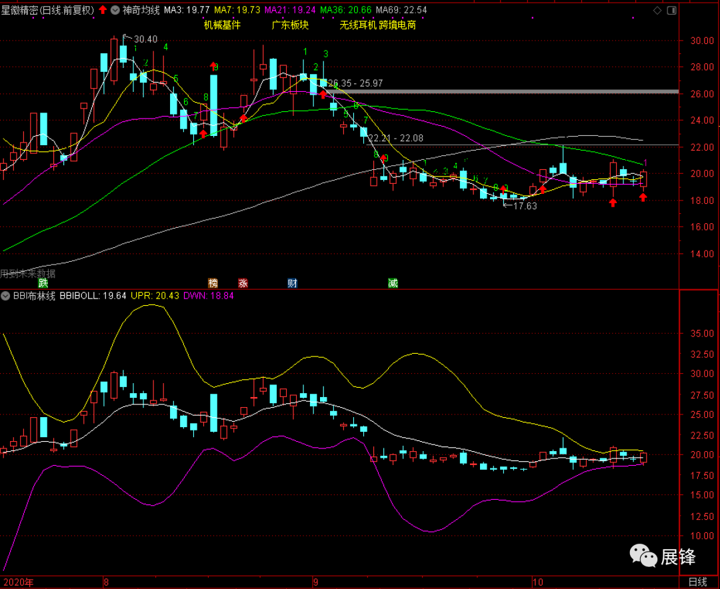Click the BBI布林线 indicator name

coord(34,296)
